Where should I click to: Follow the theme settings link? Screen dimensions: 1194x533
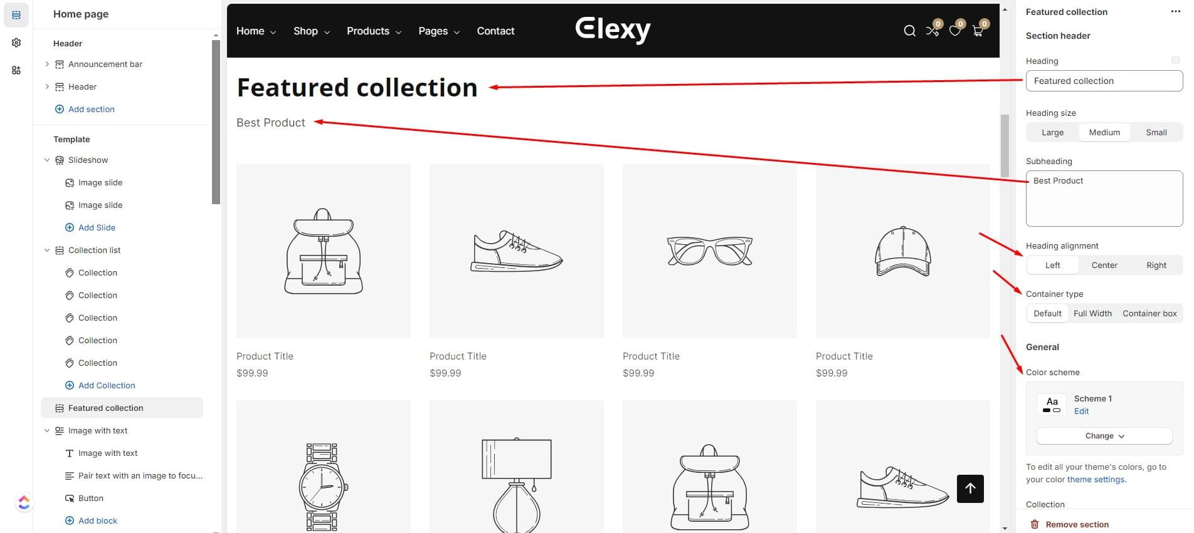point(1096,480)
